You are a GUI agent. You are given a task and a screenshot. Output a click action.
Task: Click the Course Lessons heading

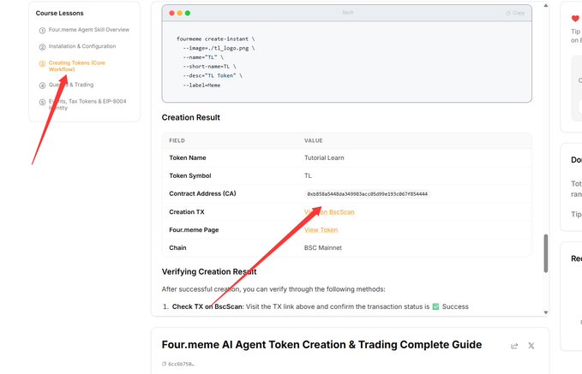click(59, 13)
